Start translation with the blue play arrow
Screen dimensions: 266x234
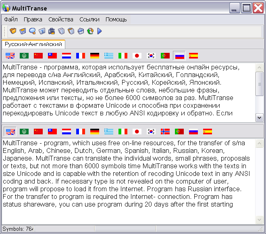point(100,31)
